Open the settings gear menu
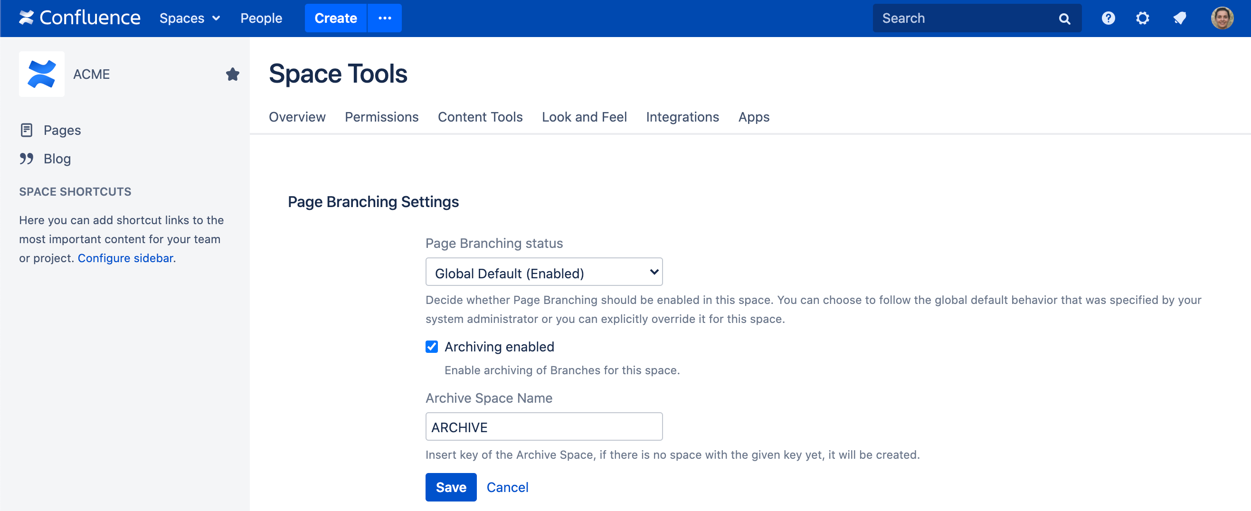 pyautogui.click(x=1142, y=18)
